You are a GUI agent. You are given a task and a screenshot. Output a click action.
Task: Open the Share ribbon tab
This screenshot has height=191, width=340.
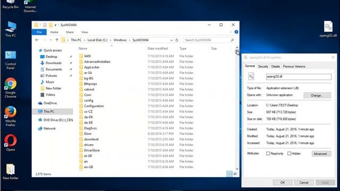(70, 32)
